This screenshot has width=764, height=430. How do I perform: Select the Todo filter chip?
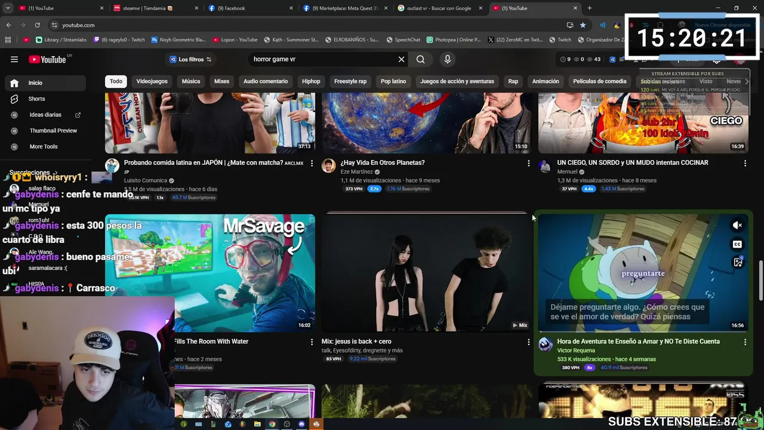[116, 81]
